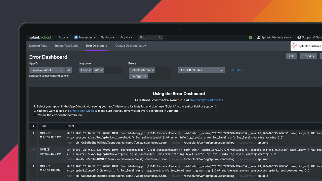Open the splunkclouduf AppID dropdown
Viewport: 322px width, 181px height.
click(x=48, y=70)
